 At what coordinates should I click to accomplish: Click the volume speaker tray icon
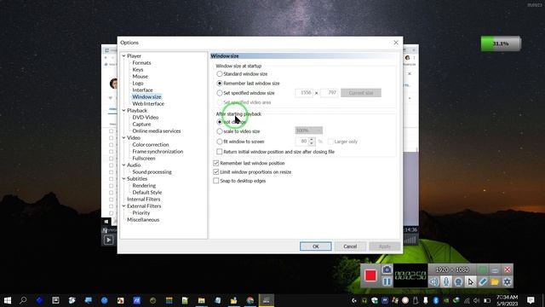pos(477,300)
